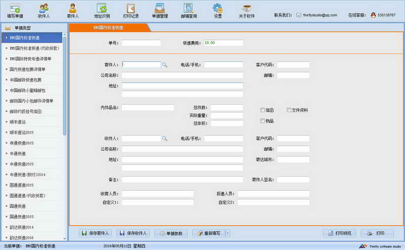
Task: Click the sender 电话/手机 field
Action: (x=223, y=65)
